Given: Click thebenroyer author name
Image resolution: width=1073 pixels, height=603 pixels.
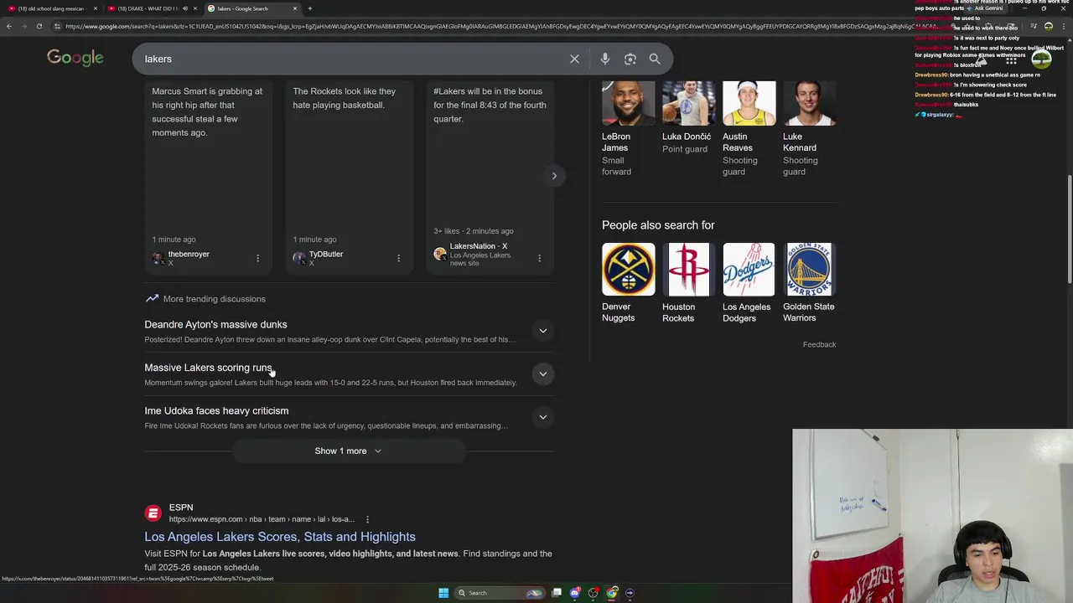Looking at the screenshot, I should (189, 254).
